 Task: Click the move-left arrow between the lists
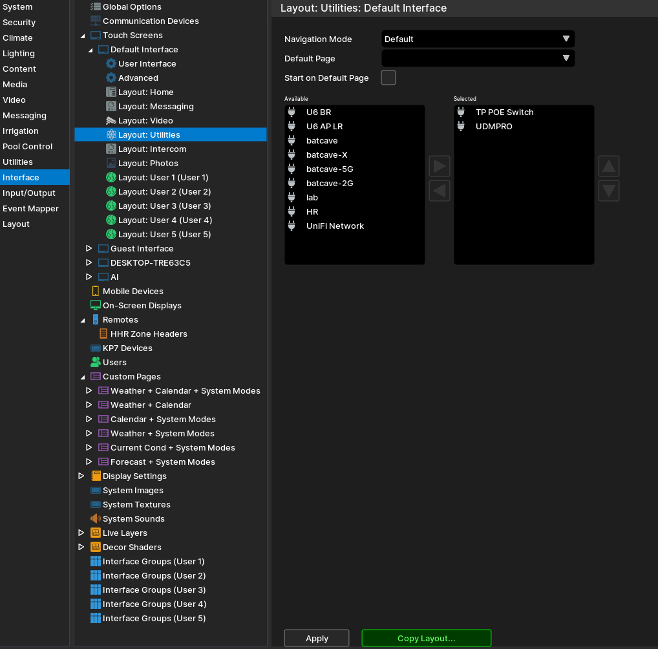pos(440,191)
